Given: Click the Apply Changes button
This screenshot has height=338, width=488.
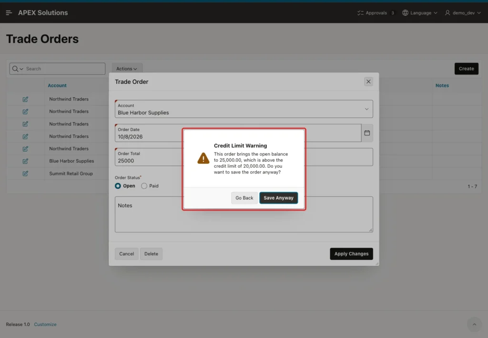Looking at the screenshot, I should pos(351,254).
